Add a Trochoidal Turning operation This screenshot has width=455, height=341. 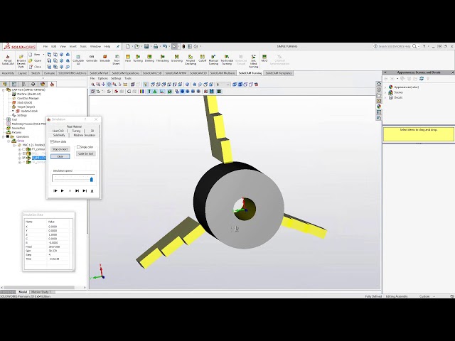point(227,60)
